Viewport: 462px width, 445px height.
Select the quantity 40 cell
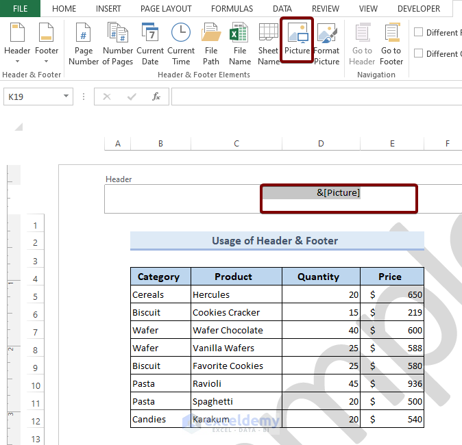321,330
